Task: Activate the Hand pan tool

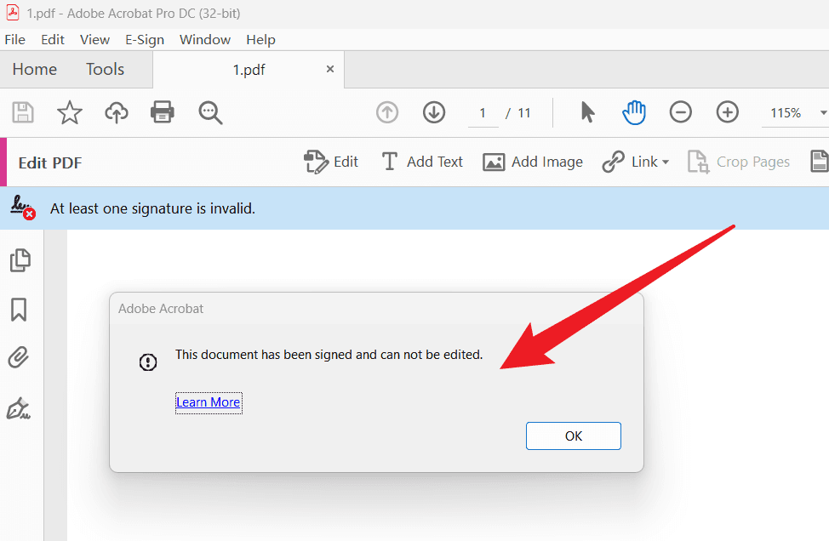Action: click(x=634, y=112)
